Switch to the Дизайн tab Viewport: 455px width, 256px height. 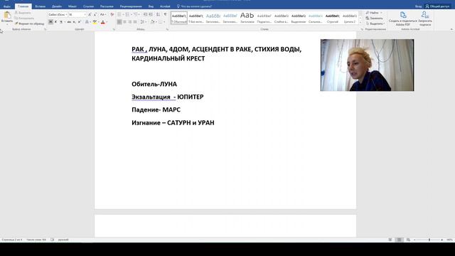57,6
